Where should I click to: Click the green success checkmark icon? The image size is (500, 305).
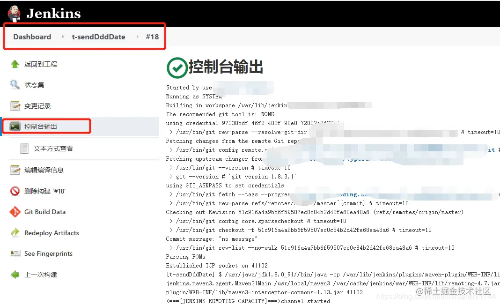pos(176,67)
